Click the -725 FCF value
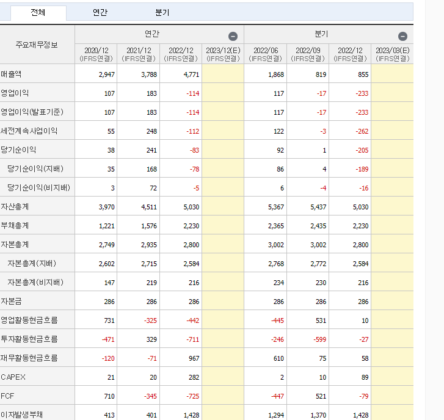Viewport: 444px width, 420px height. coord(193,397)
